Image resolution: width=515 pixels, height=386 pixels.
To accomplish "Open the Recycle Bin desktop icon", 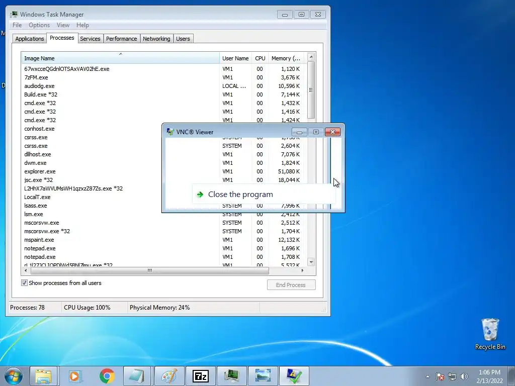I will click(490, 334).
